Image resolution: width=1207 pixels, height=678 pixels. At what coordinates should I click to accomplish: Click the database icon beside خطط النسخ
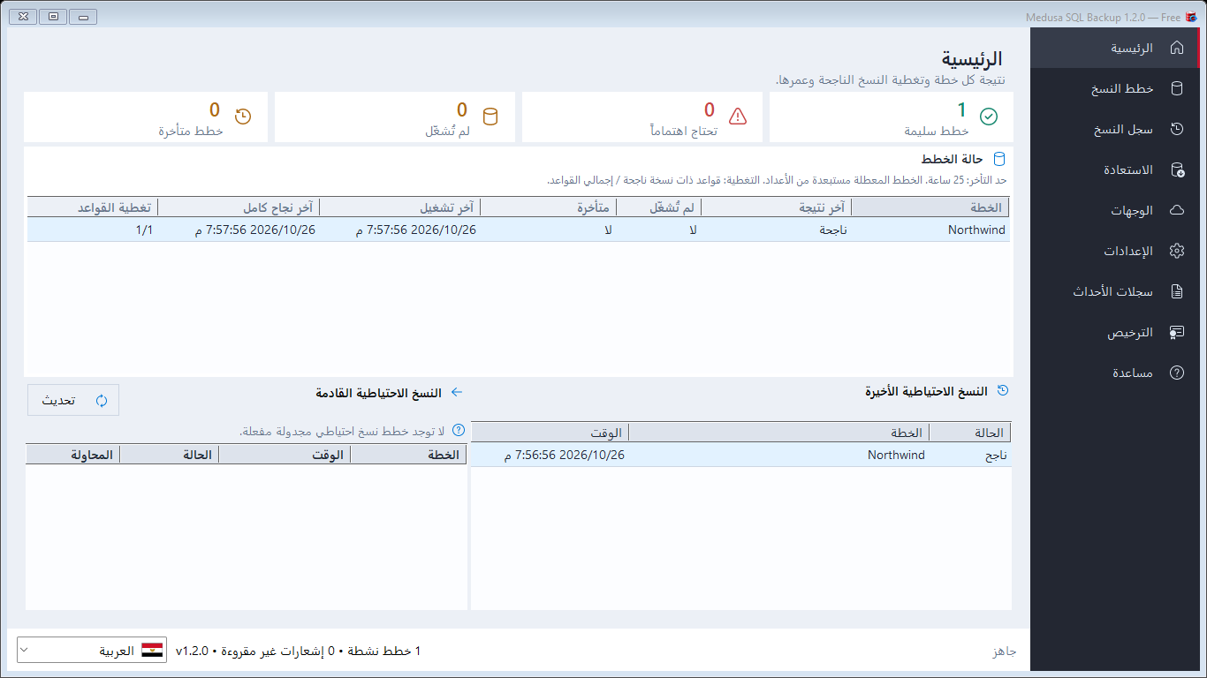[x=1176, y=88]
